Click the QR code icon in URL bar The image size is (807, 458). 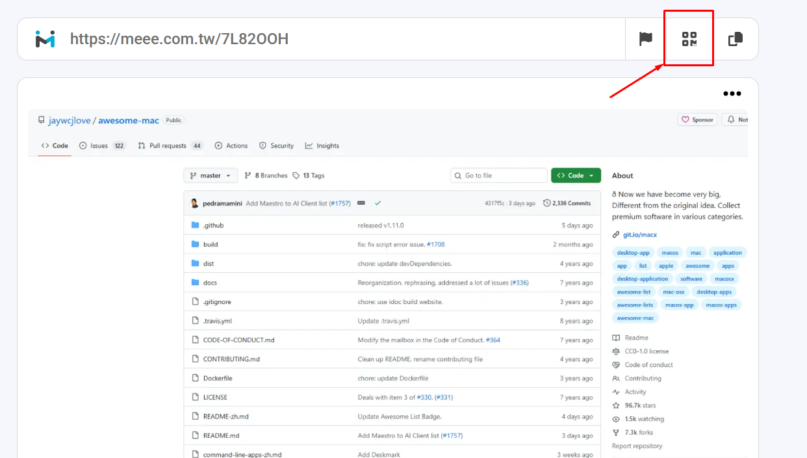tap(689, 39)
